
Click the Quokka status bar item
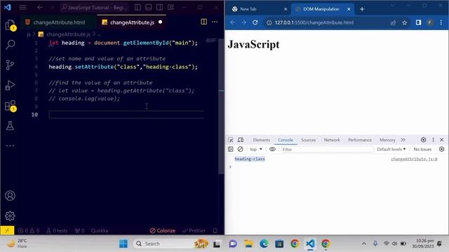point(100,230)
